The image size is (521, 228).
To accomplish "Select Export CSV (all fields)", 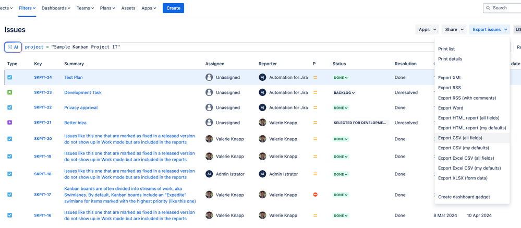I will coord(460,138).
